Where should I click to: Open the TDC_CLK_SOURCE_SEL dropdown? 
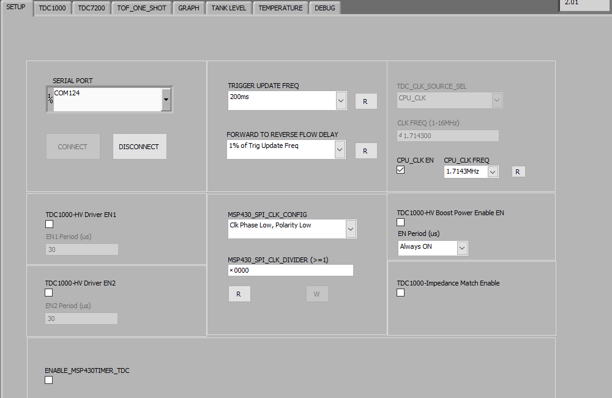(x=497, y=100)
